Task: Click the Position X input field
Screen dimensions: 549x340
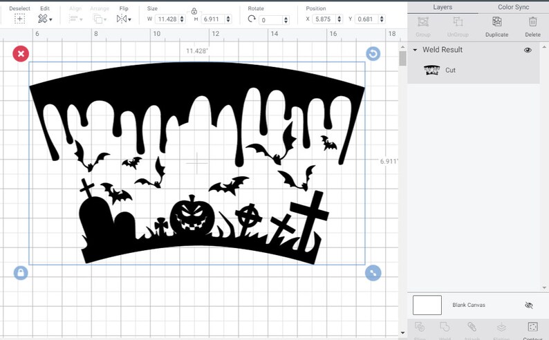Action: point(324,19)
